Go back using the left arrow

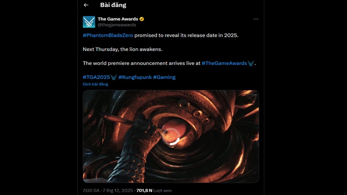pyautogui.click(x=86, y=5)
